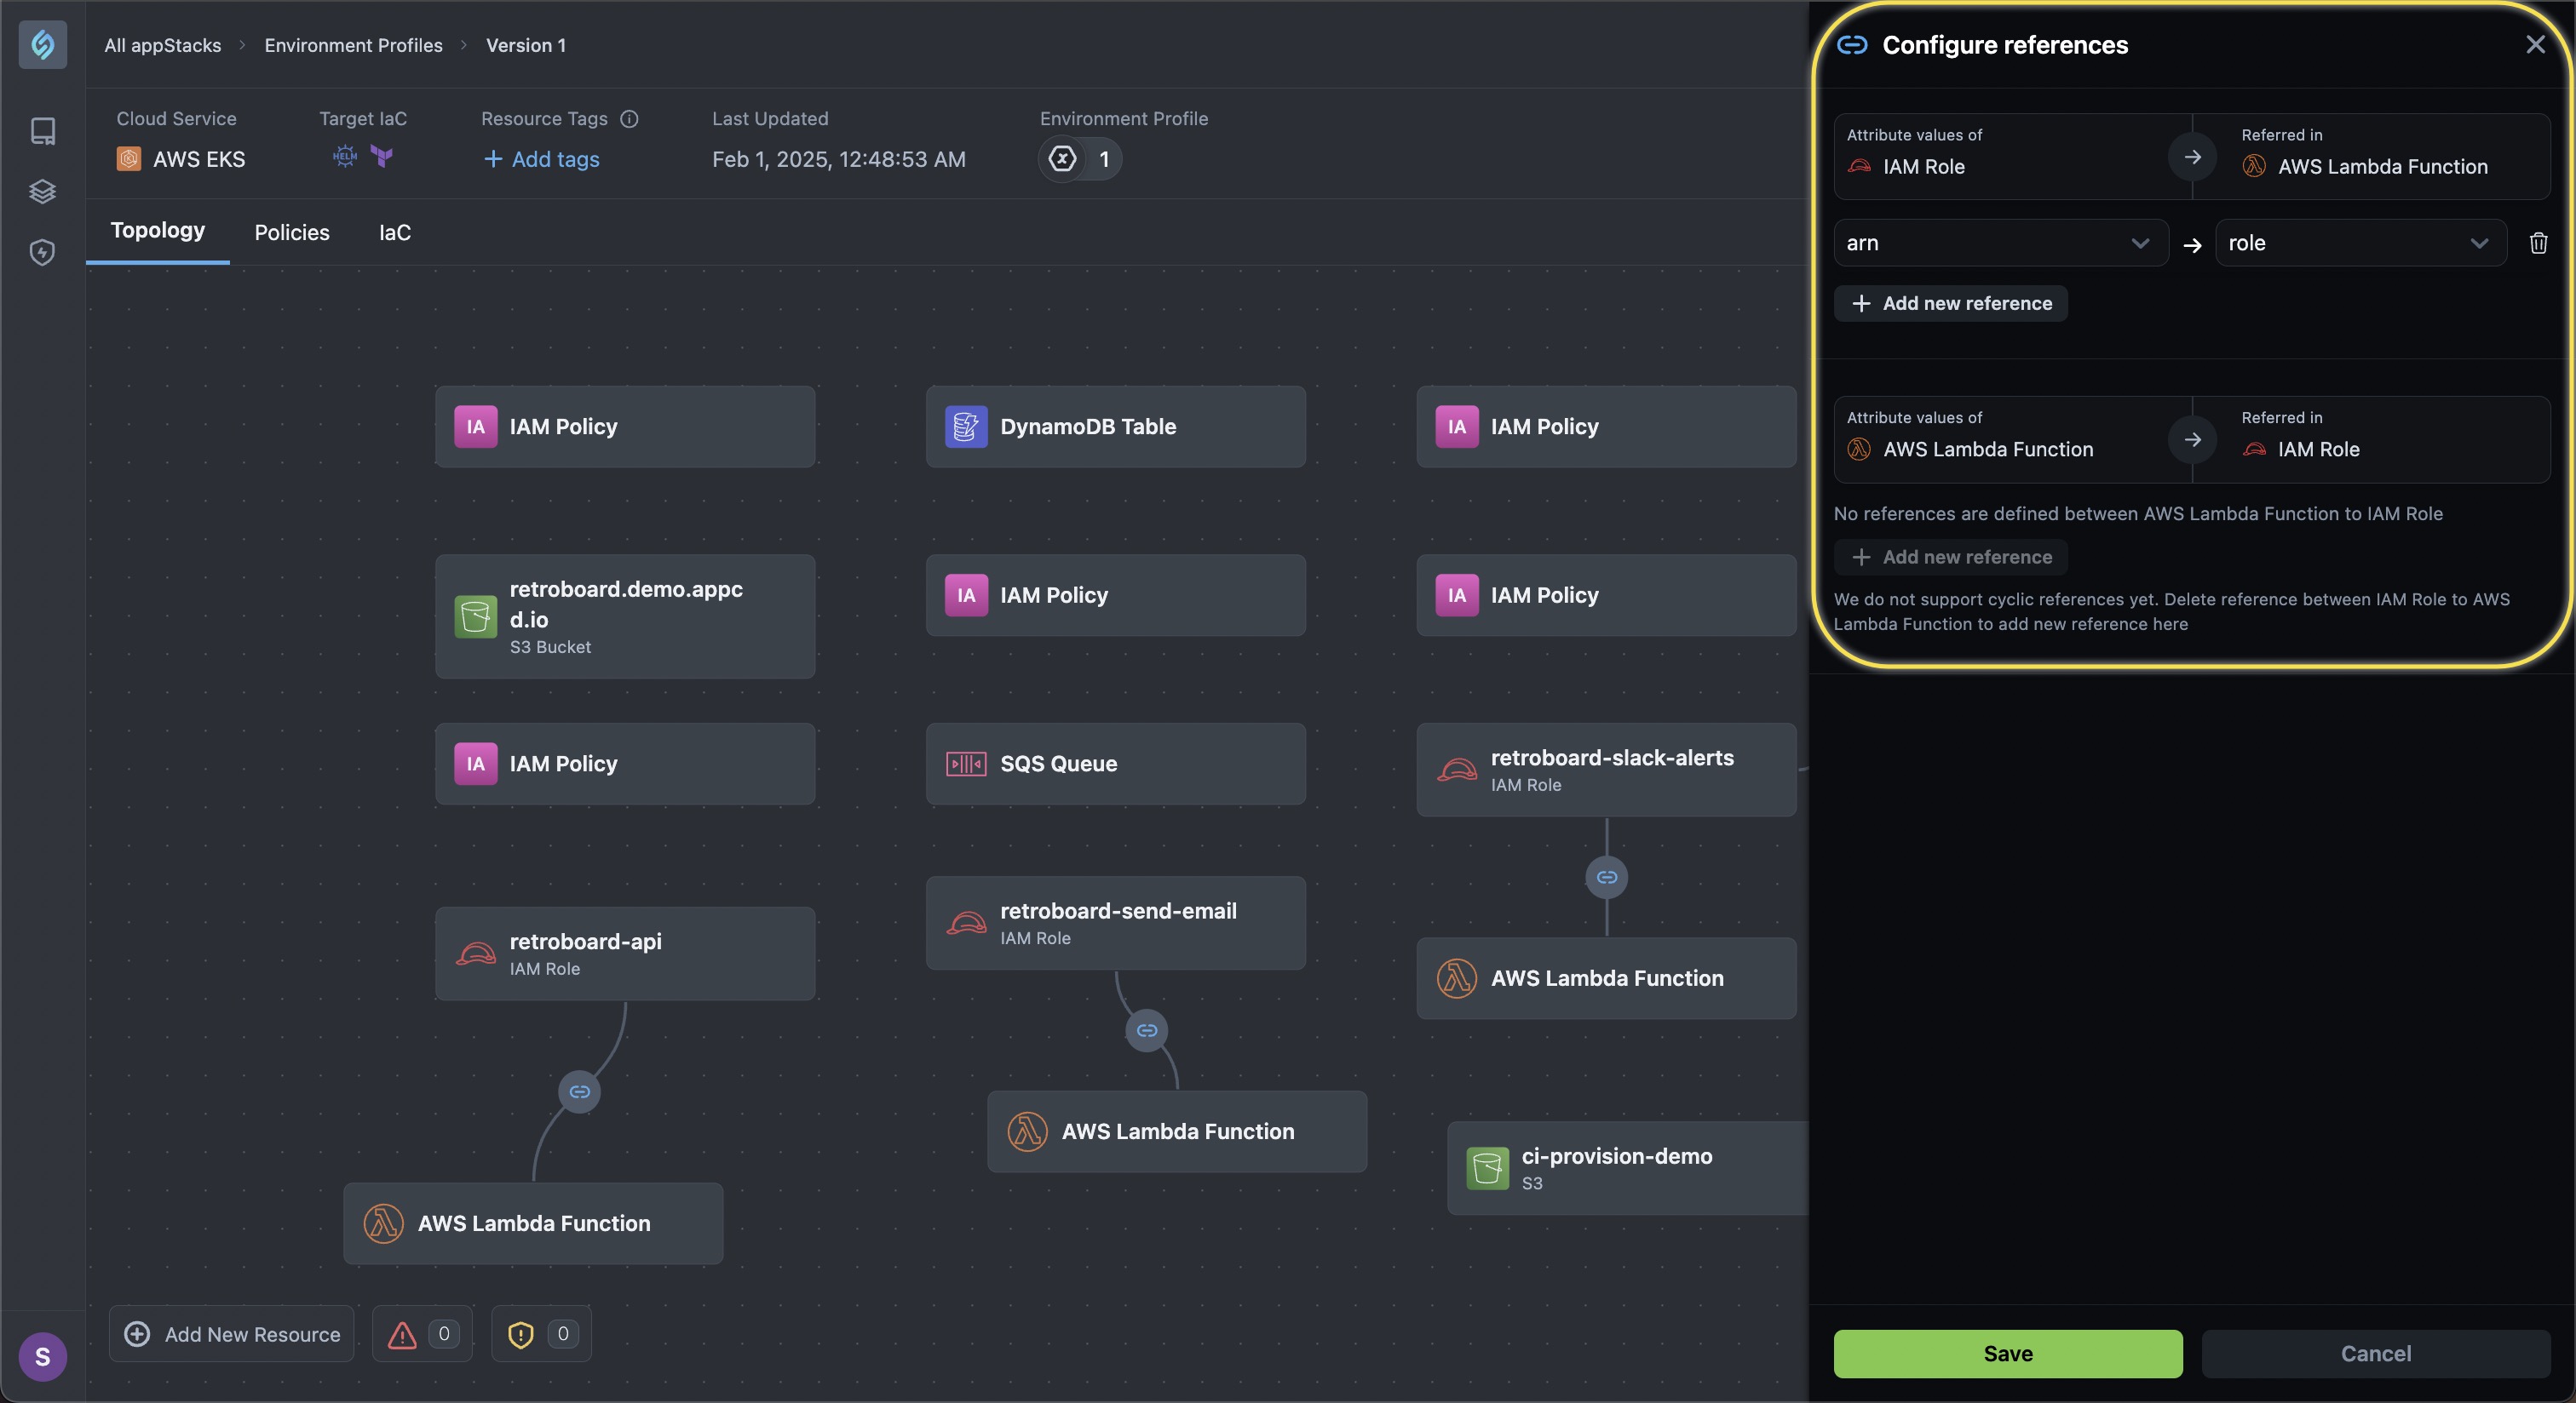Select the retroboard.demo.appcd.io S3 Bucket node
Screen dimensions: 2576x1403
click(625, 616)
